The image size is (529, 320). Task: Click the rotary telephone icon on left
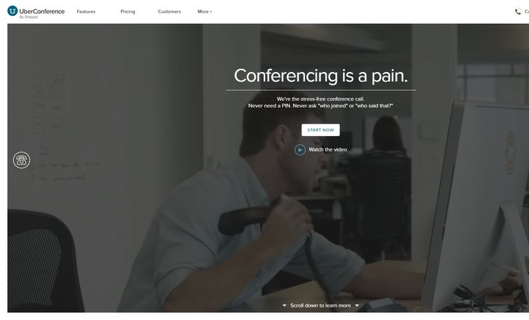pos(22,160)
